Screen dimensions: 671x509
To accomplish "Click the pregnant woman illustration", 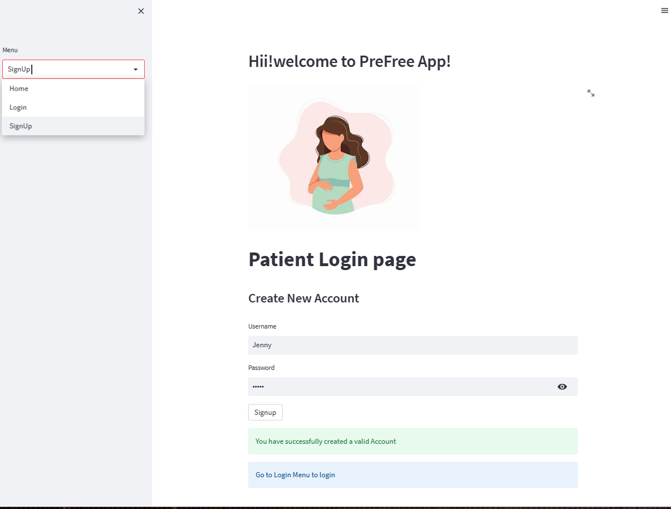I will [x=334, y=158].
